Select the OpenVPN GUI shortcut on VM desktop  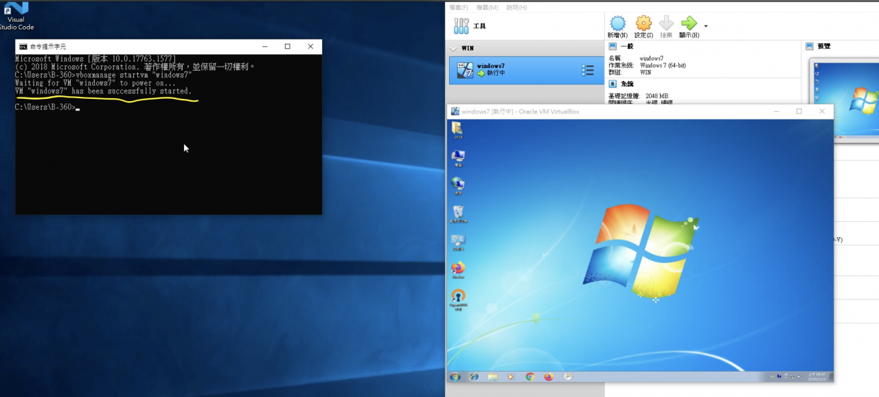pyautogui.click(x=458, y=299)
